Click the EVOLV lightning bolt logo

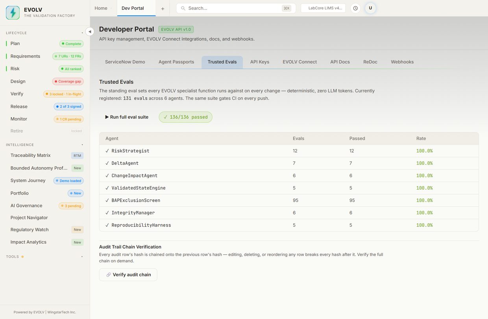click(x=13, y=13)
